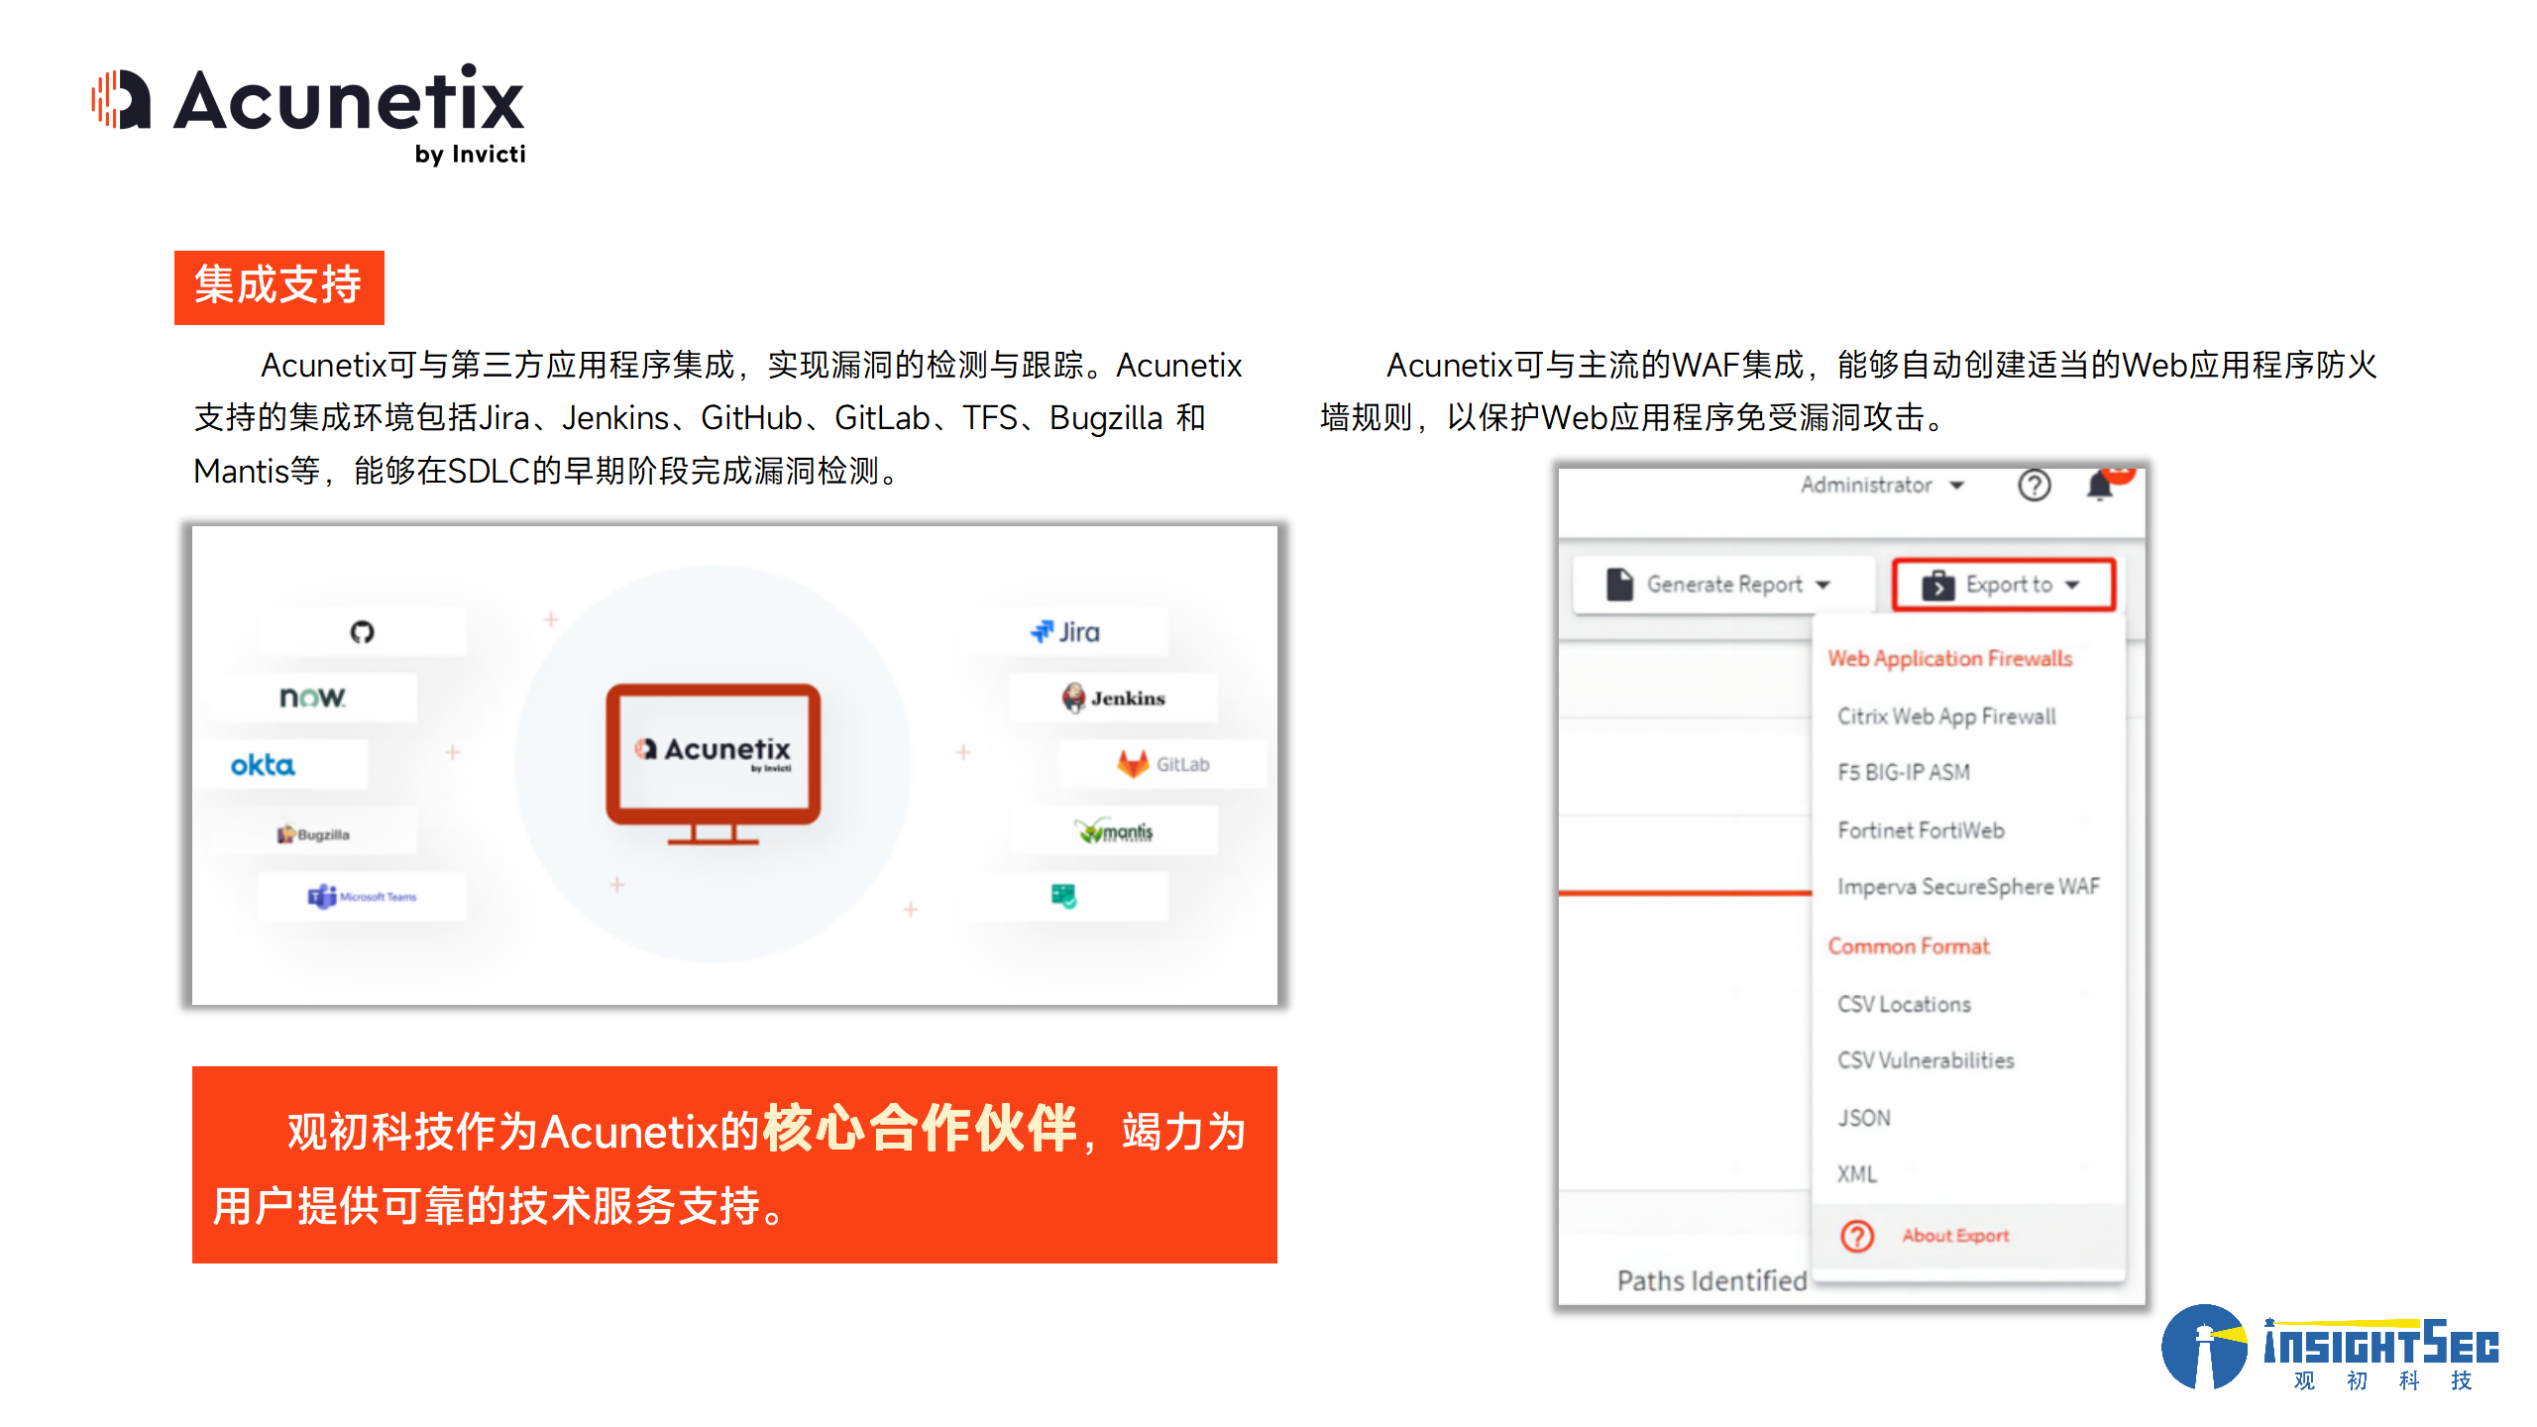Screen dimensions: 2537x1427
Task: Click the '集成支持' orange heading label
Action: point(278,286)
